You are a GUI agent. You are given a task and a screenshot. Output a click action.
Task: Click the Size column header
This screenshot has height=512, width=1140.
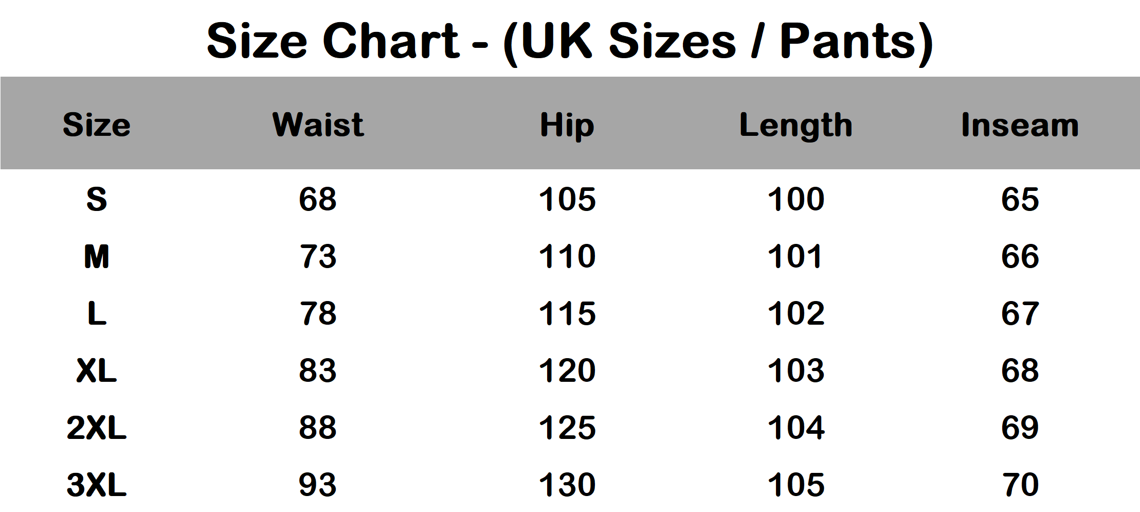[x=97, y=125]
